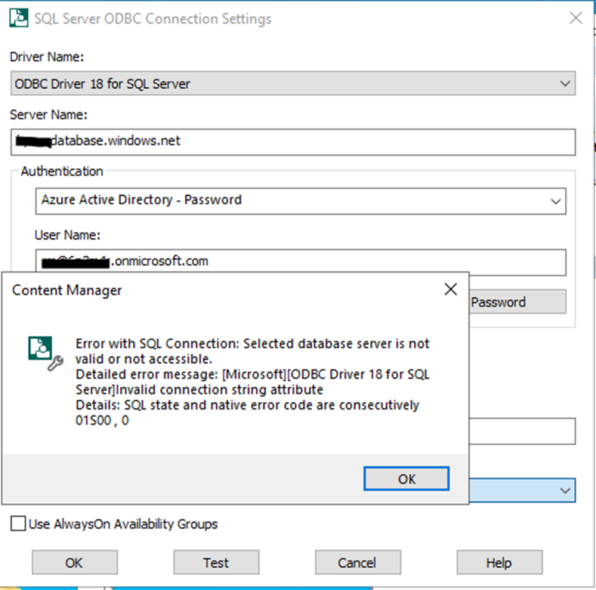This screenshot has width=596, height=590.
Task: Click OK in the Content Manager dialog
Action: (x=406, y=478)
